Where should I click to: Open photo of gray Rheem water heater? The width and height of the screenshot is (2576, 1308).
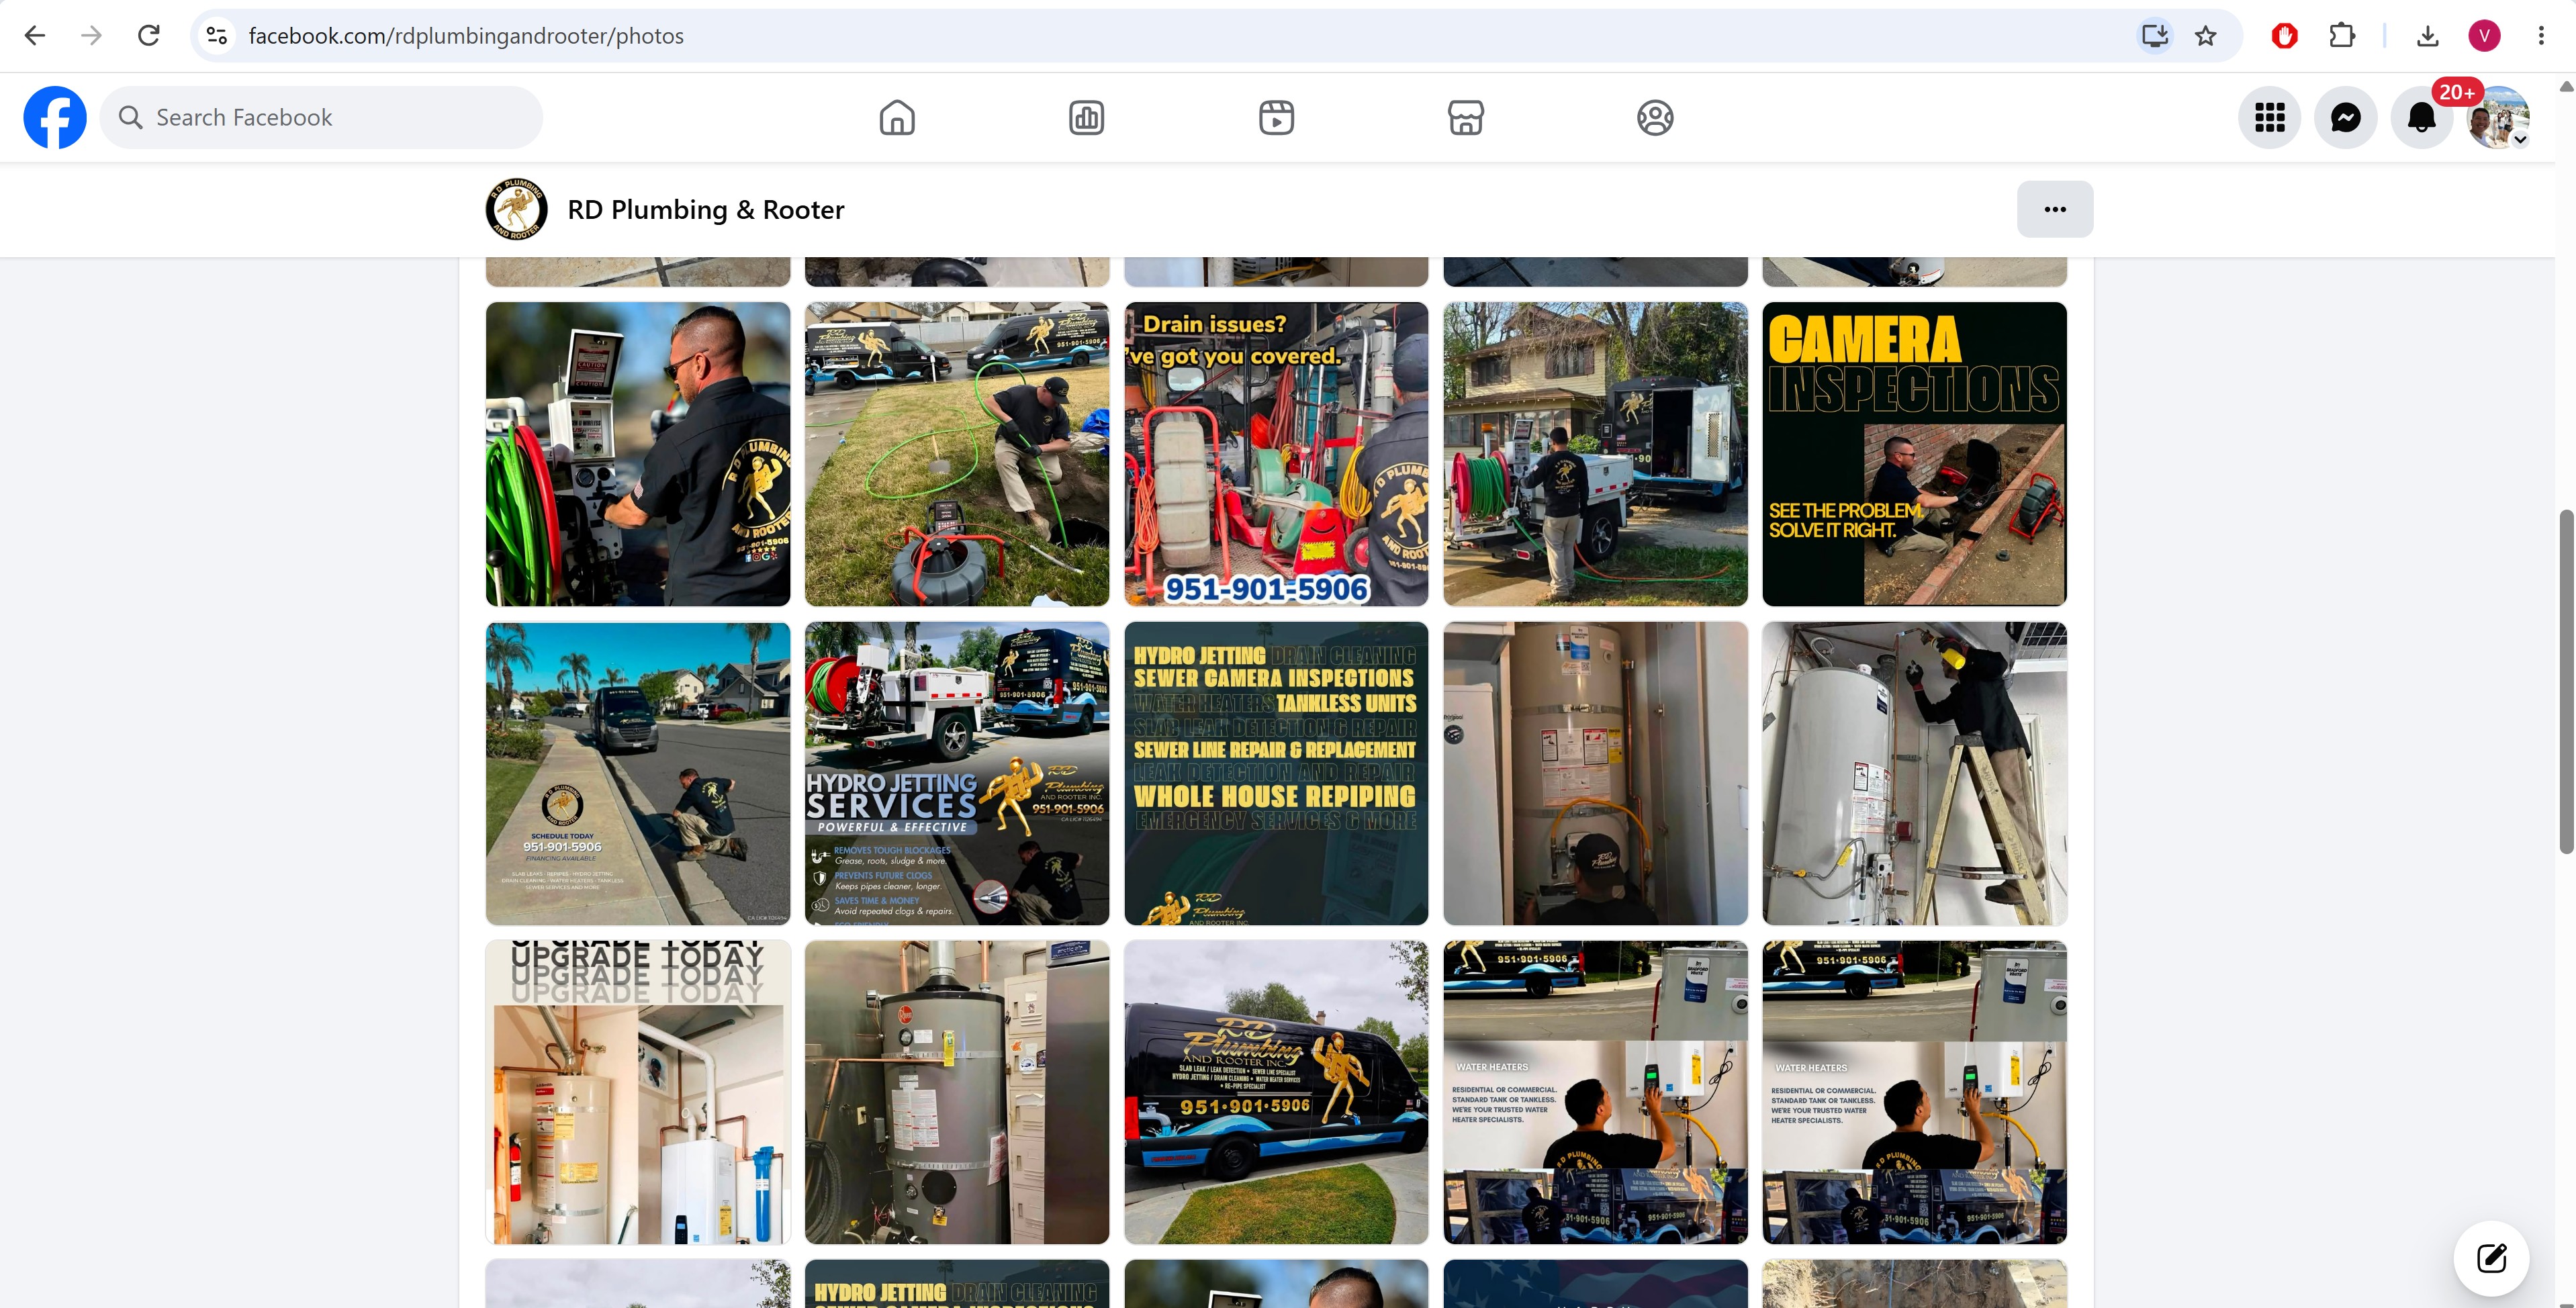pyautogui.click(x=957, y=1092)
